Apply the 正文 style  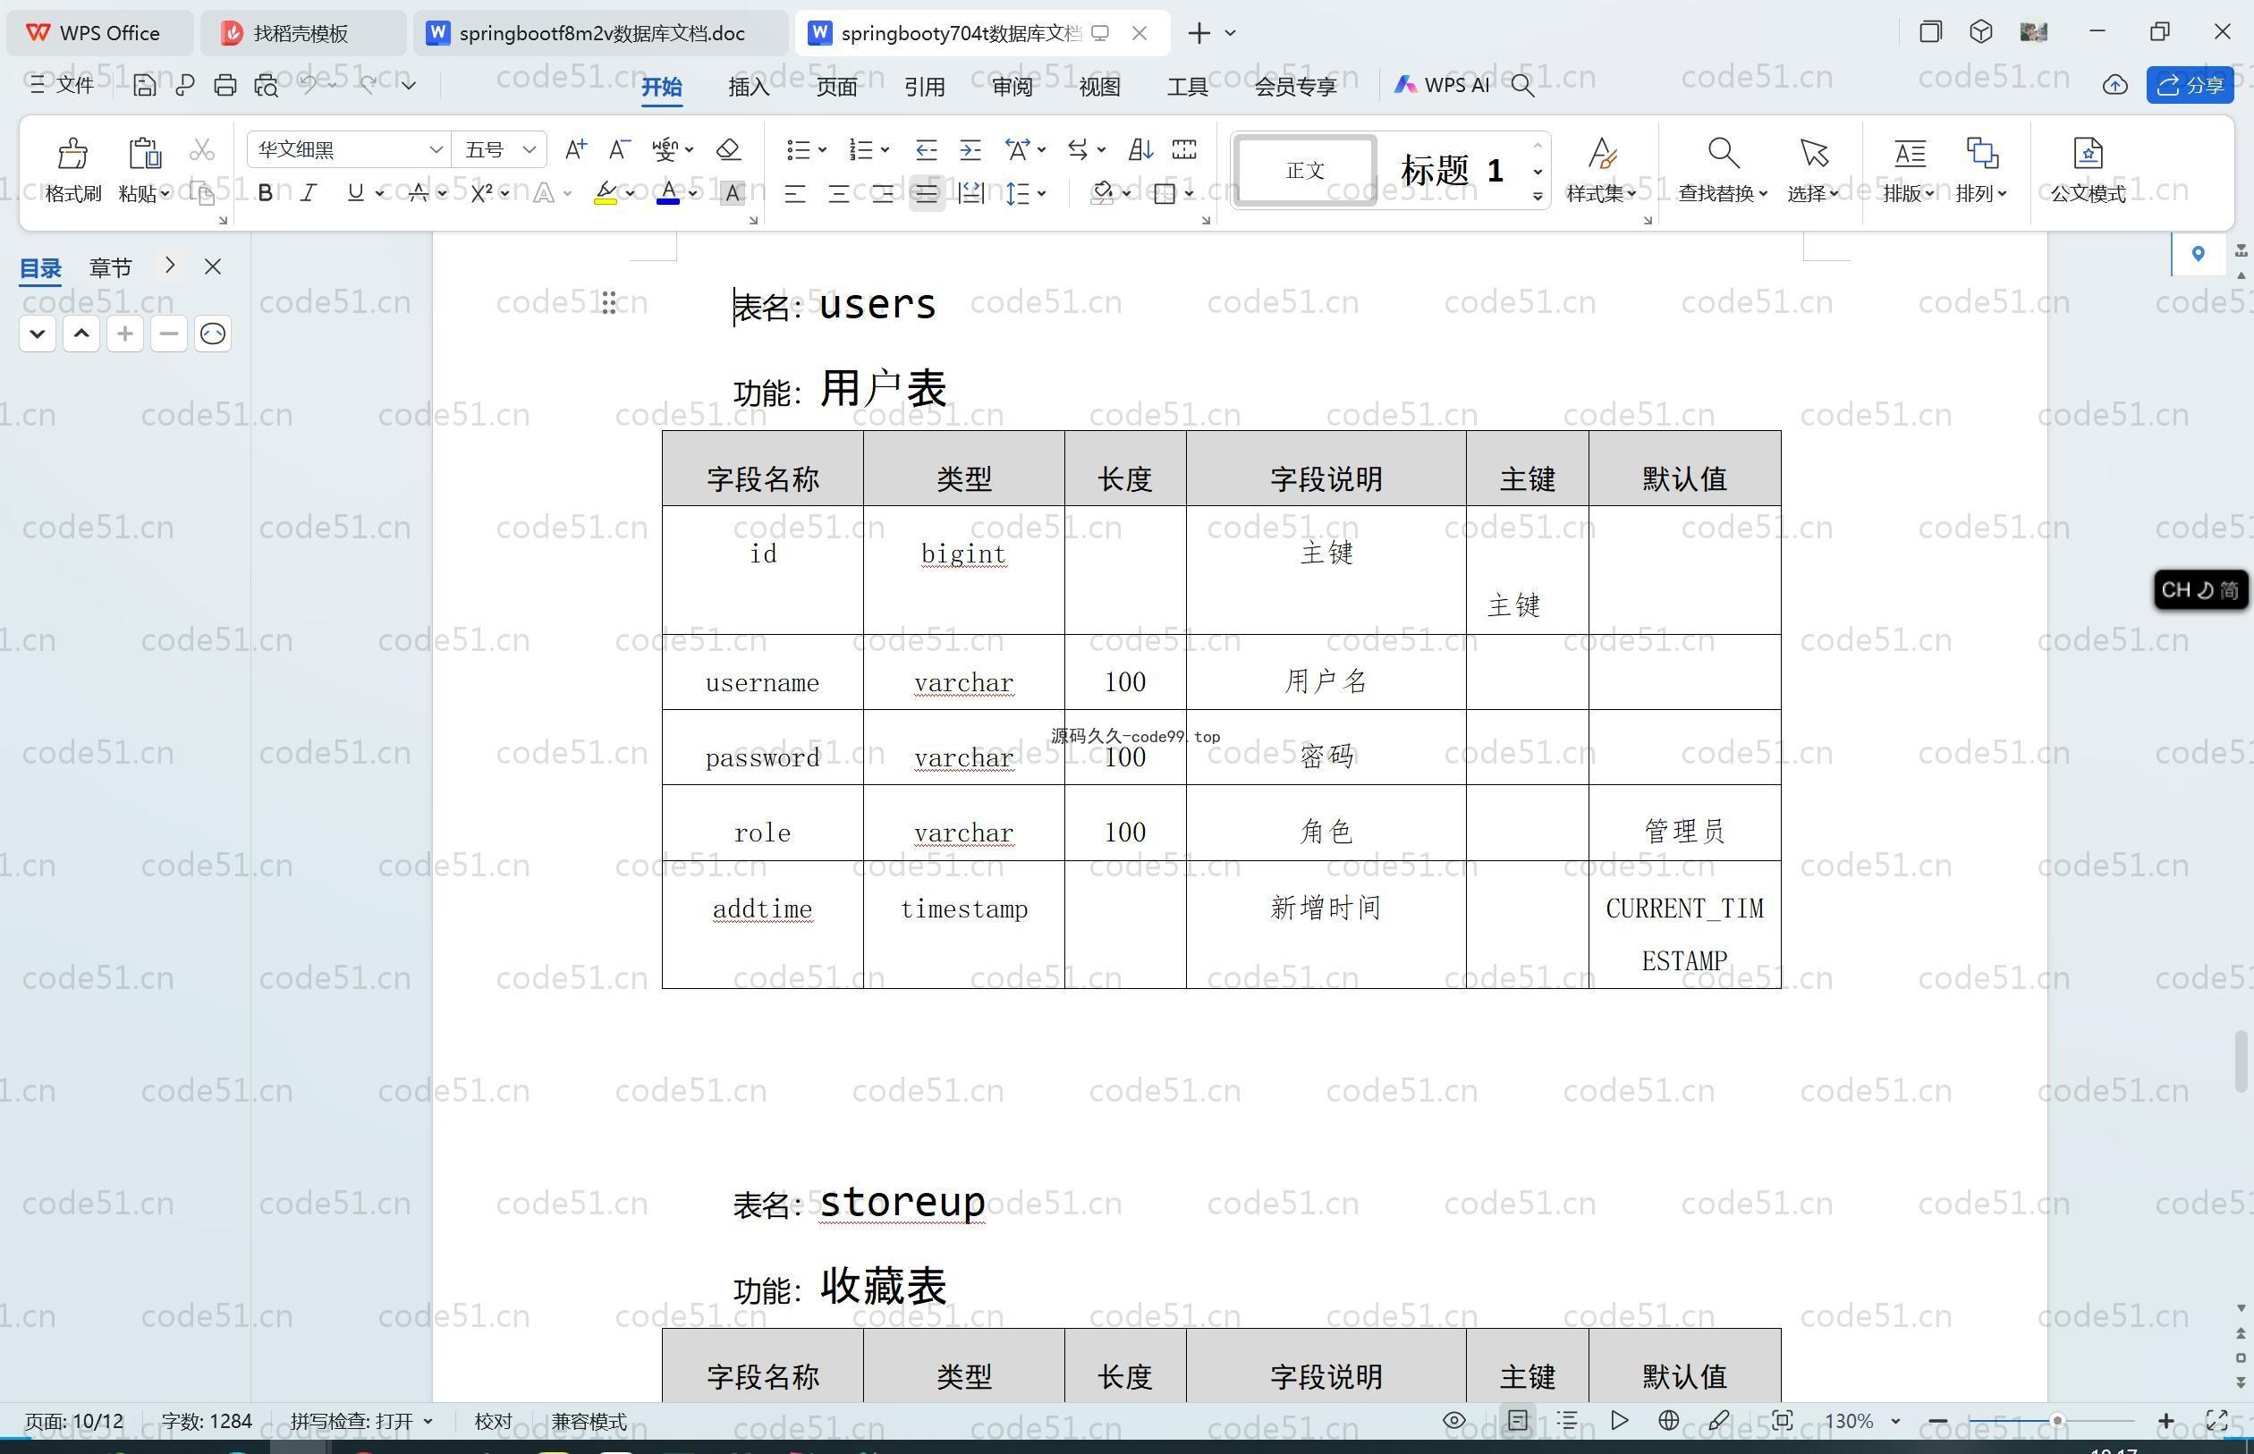click(x=1305, y=170)
